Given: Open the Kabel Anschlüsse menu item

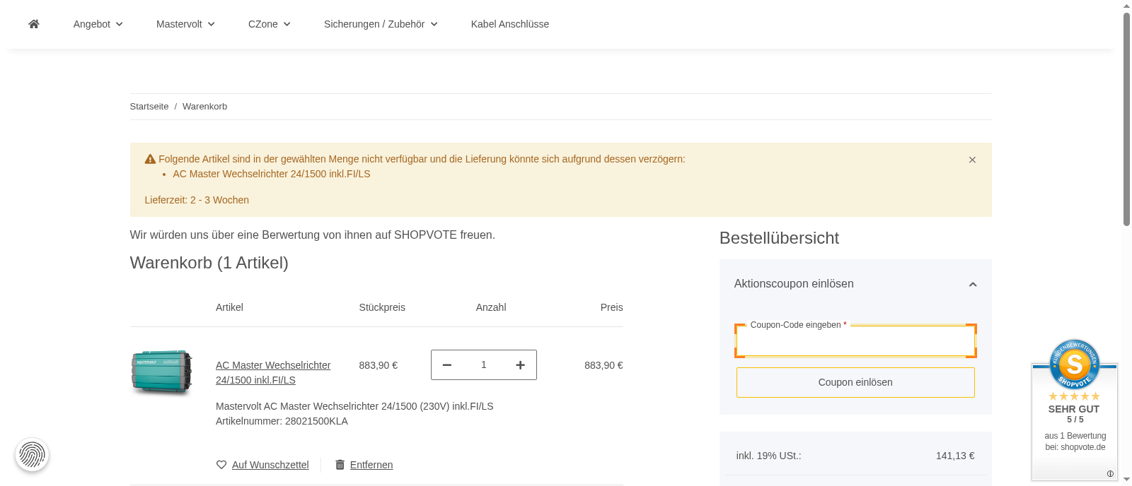Looking at the screenshot, I should [x=510, y=24].
